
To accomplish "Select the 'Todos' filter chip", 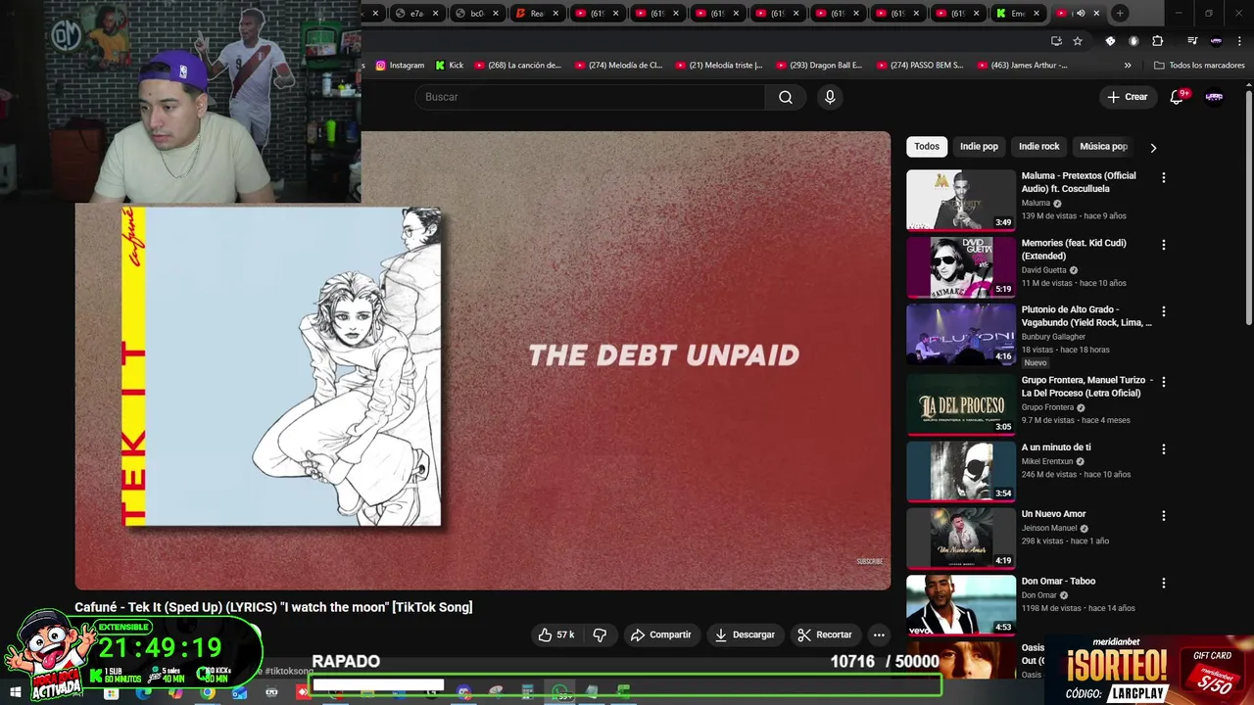I will tap(927, 147).
